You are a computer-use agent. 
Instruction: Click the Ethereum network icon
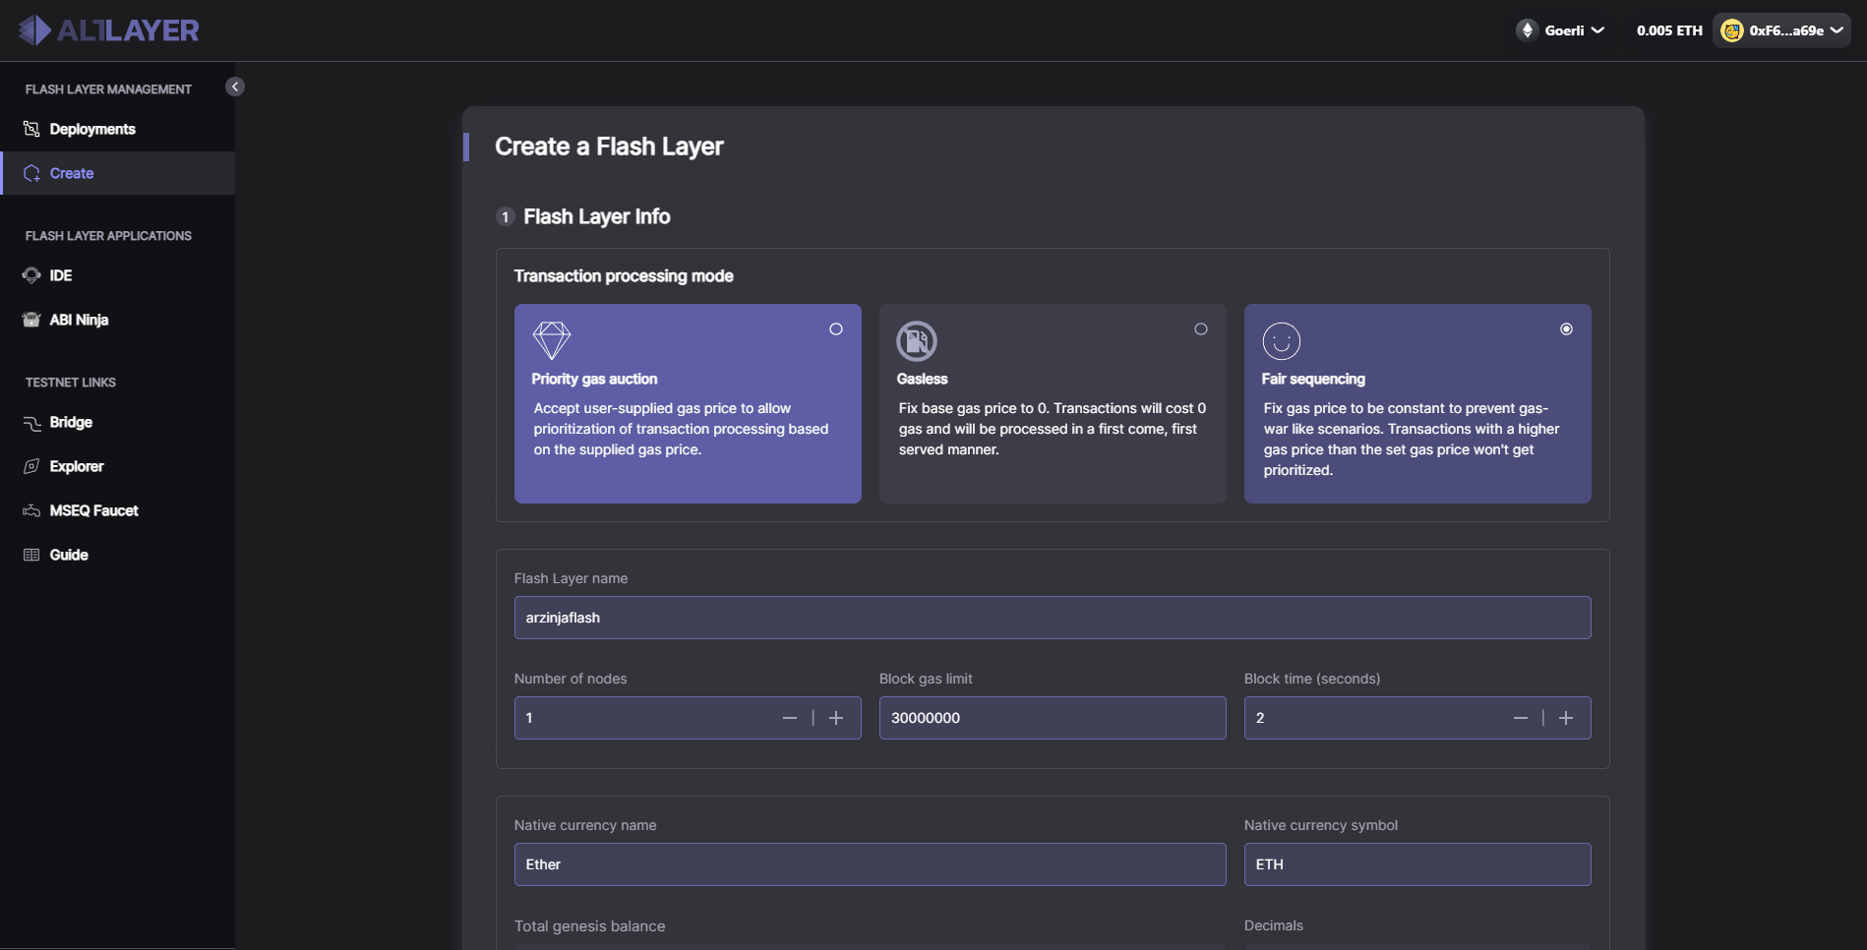tap(1527, 30)
